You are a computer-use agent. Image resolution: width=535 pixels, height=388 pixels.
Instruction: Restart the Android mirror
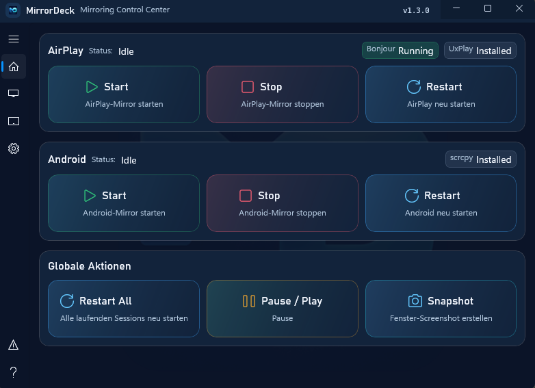(441, 203)
